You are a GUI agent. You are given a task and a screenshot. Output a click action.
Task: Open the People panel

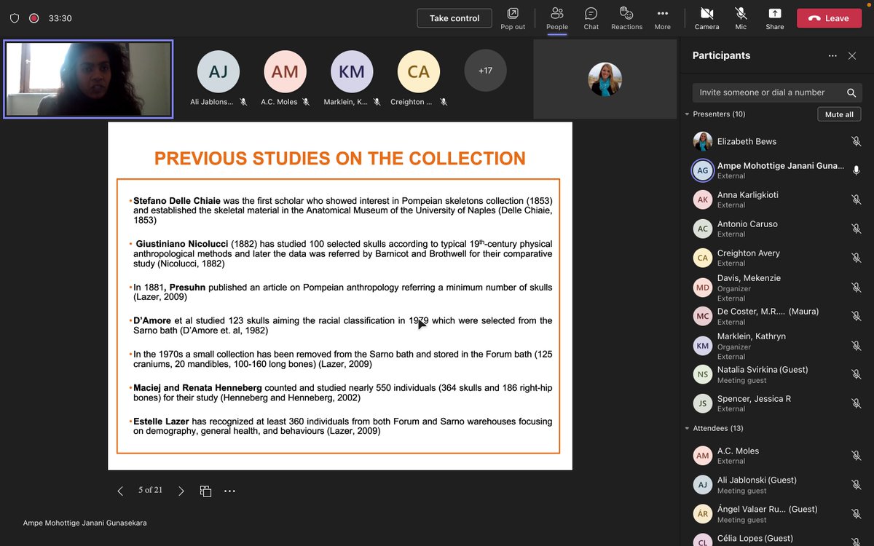[x=557, y=18]
